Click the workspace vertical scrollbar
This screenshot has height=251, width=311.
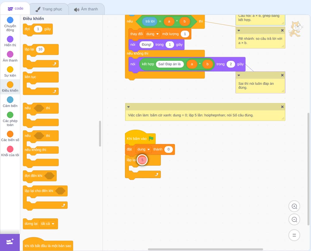308,169
